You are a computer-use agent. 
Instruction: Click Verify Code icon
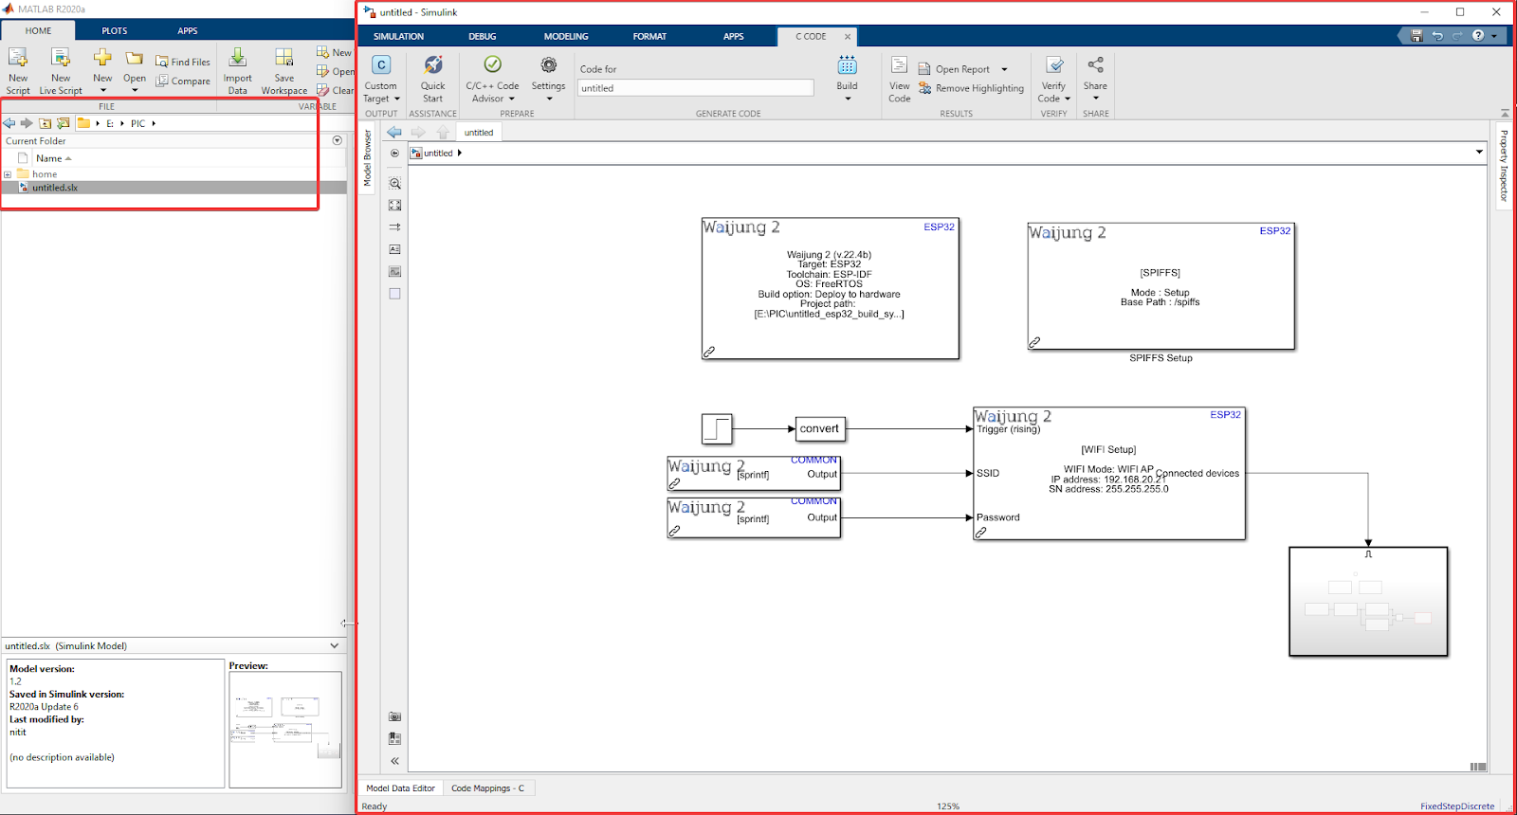[1053, 64]
